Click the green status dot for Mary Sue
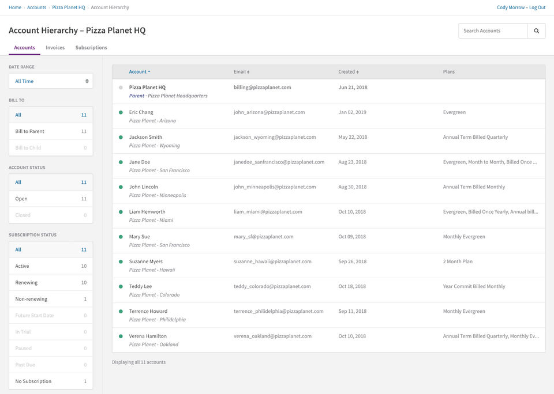Image resolution: width=554 pixels, height=394 pixels. (x=121, y=237)
